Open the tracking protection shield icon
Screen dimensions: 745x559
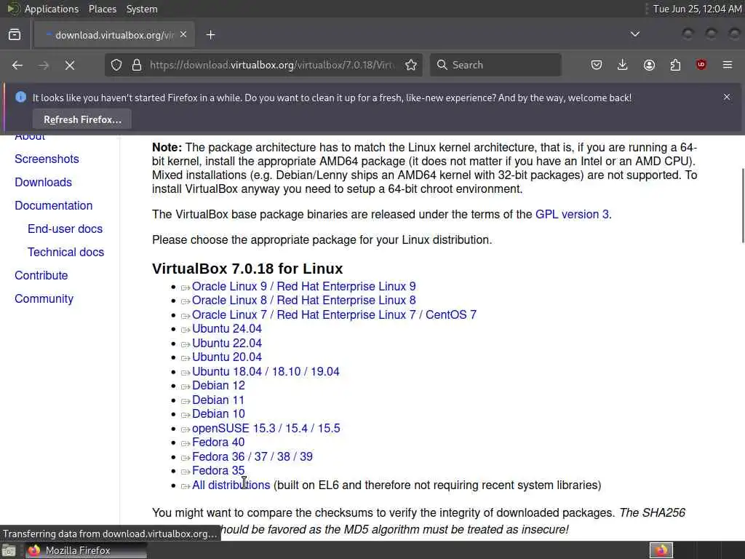(116, 65)
